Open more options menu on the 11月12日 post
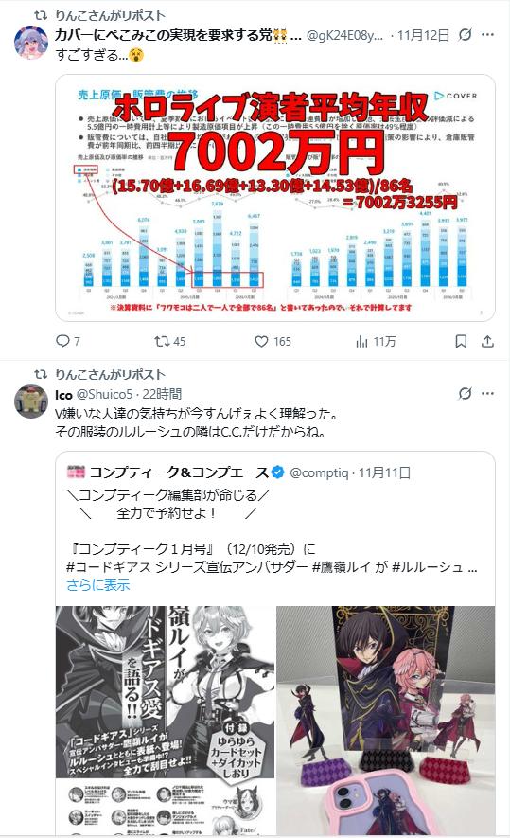This screenshot has height=838, width=510. point(487,35)
